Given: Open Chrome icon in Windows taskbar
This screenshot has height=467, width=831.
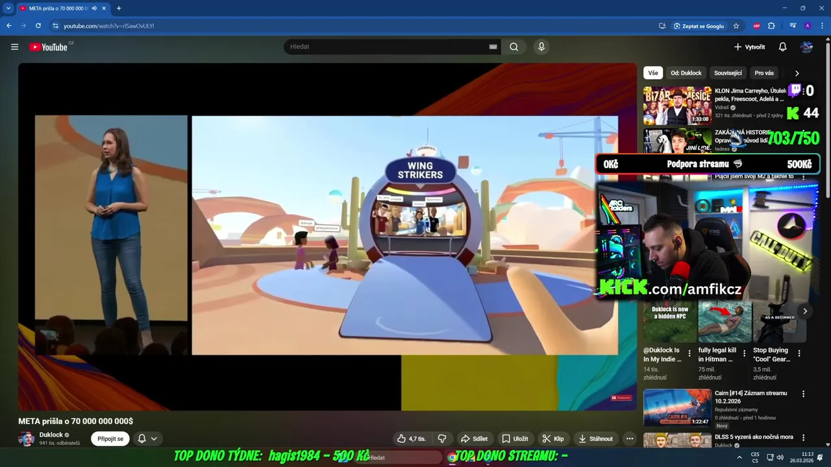Looking at the screenshot, I should click(x=452, y=457).
